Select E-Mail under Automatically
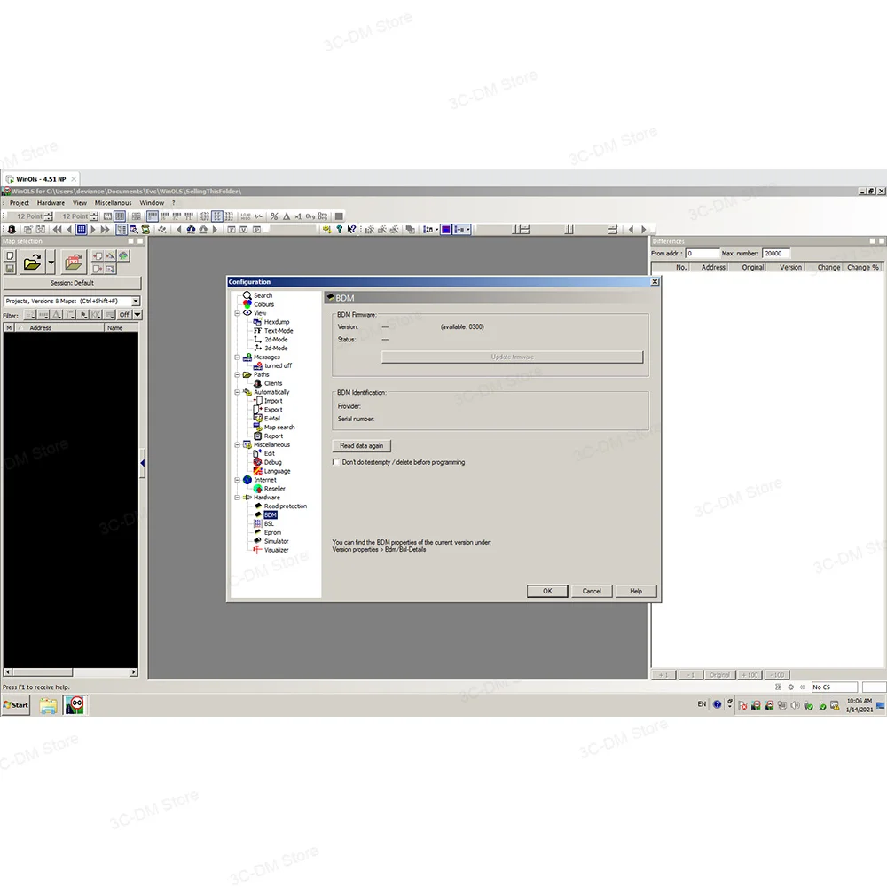887x887 pixels. (272, 418)
